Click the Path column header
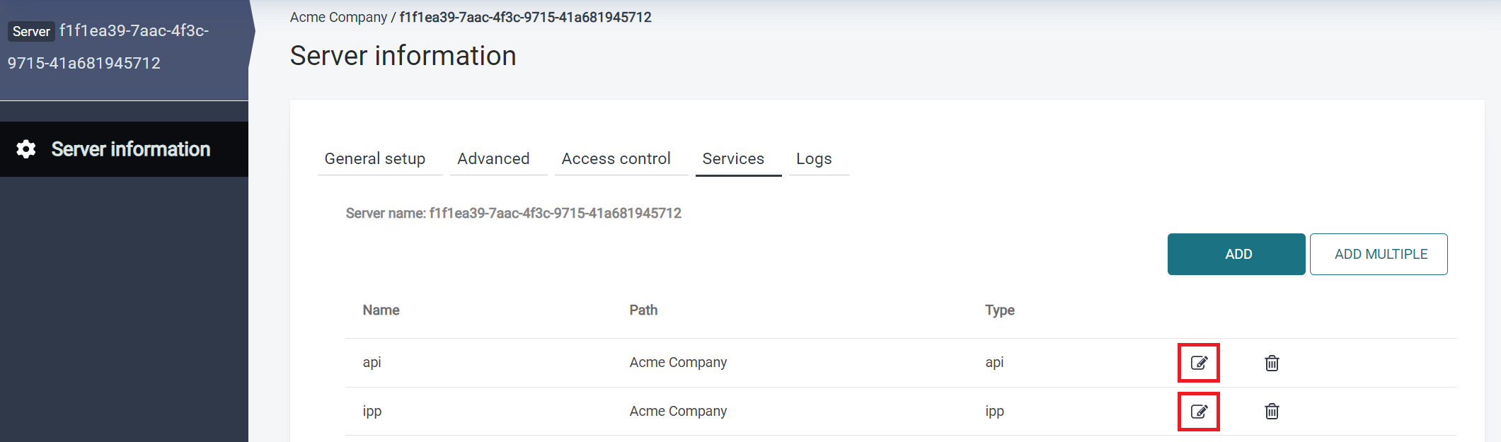1501x442 pixels. 643,310
